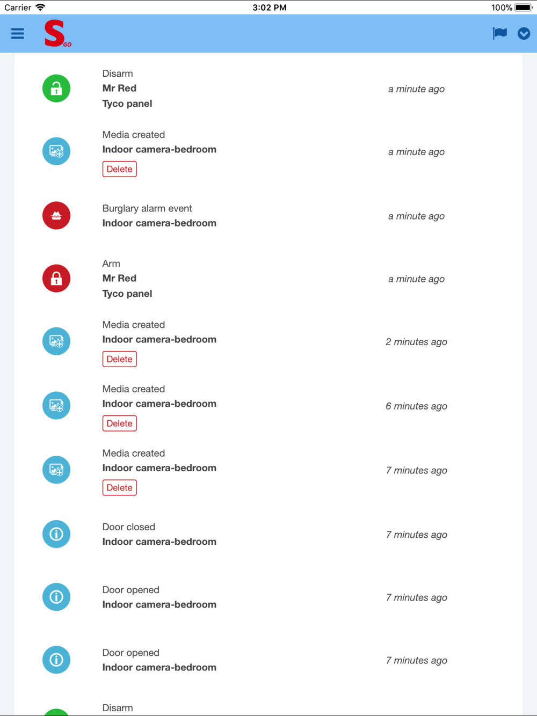This screenshot has width=537, height=716.
Task: Delete the media created 6 minutes ago
Action: click(119, 423)
